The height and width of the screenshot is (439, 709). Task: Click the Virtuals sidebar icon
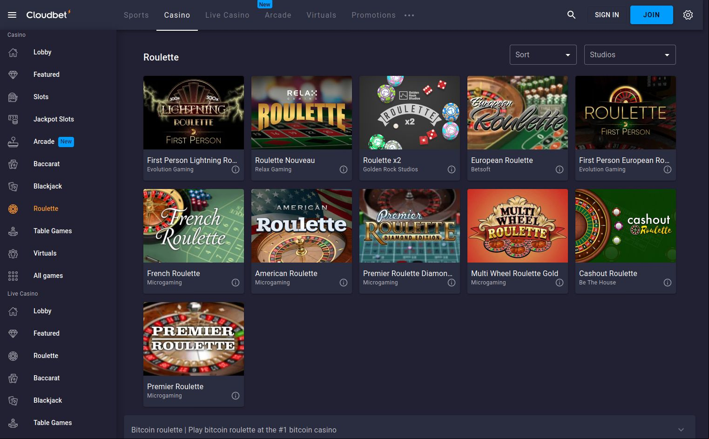(13, 253)
